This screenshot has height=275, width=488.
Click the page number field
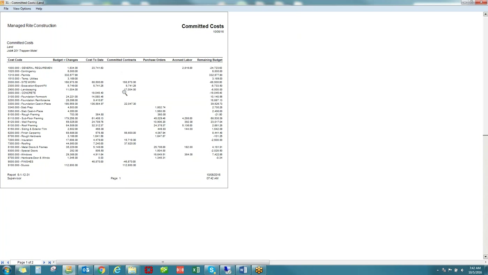tap(25, 262)
